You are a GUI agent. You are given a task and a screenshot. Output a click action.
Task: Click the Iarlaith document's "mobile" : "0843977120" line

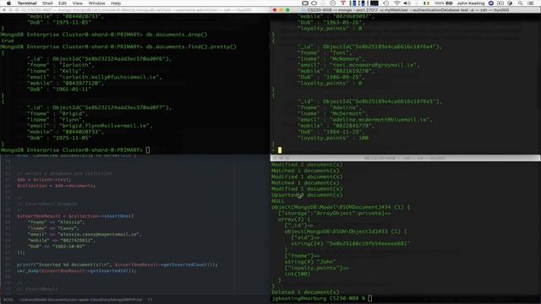pos(65,83)
